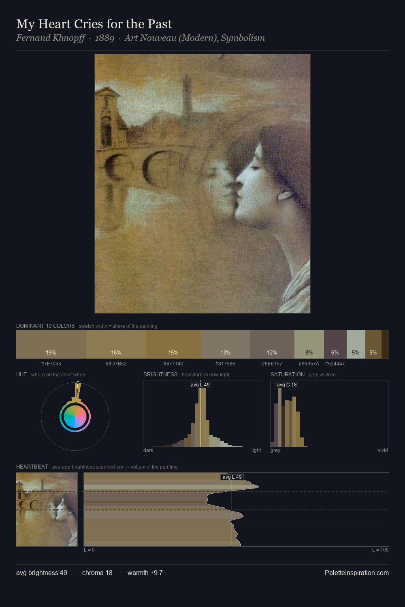Screen dimensions: 405x607
Task: Pick the 6% swatch #524447
Action: point(335,344)
